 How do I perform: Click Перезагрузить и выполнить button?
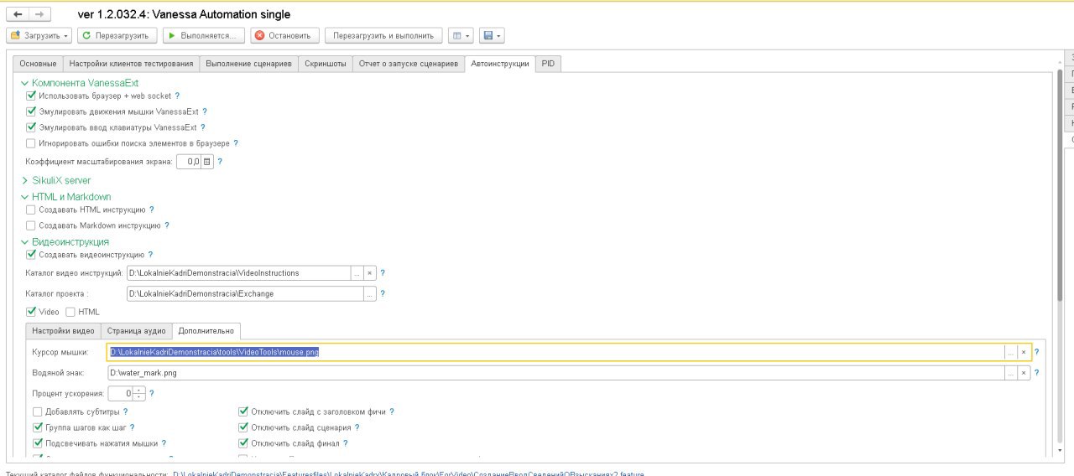pos(383,35)
